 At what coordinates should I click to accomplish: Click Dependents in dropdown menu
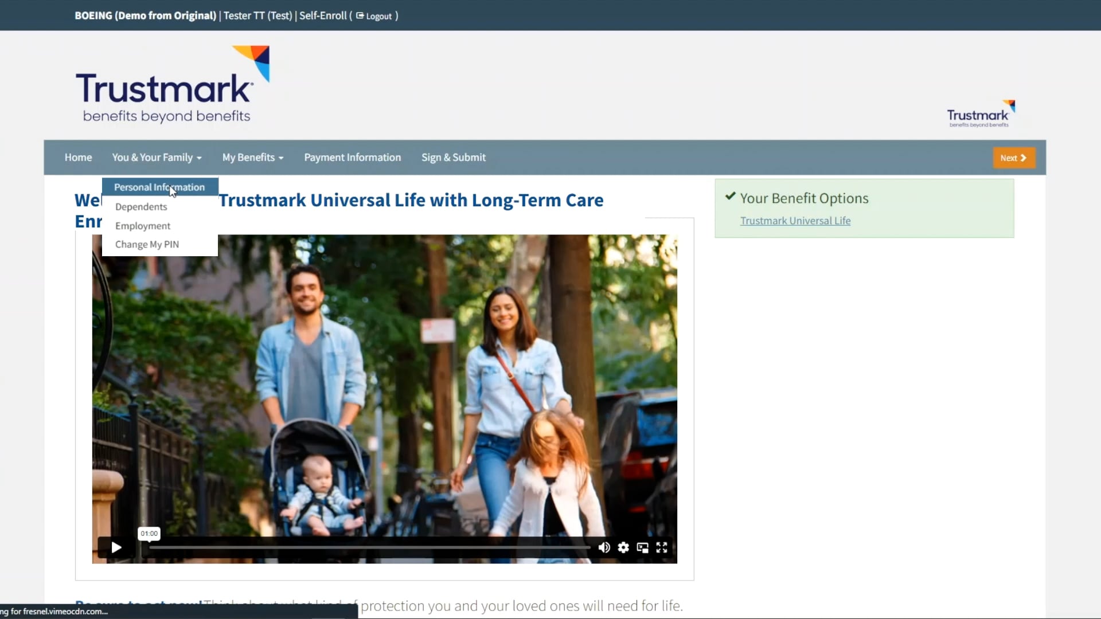[x=140, y=206]
